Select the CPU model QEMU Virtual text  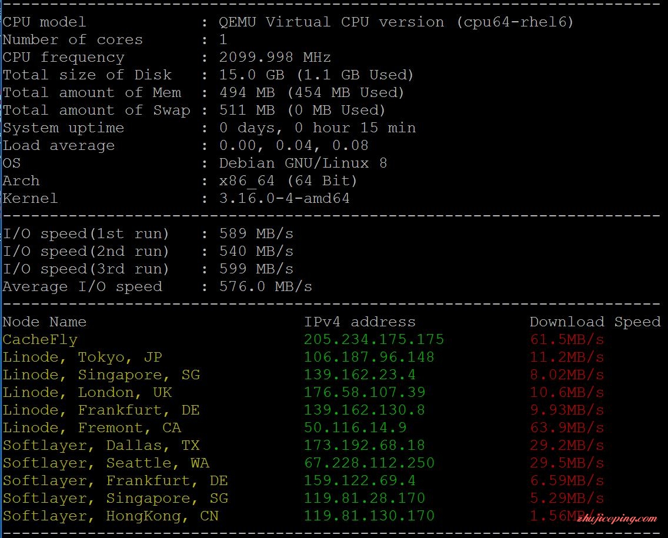click(275, 22)
